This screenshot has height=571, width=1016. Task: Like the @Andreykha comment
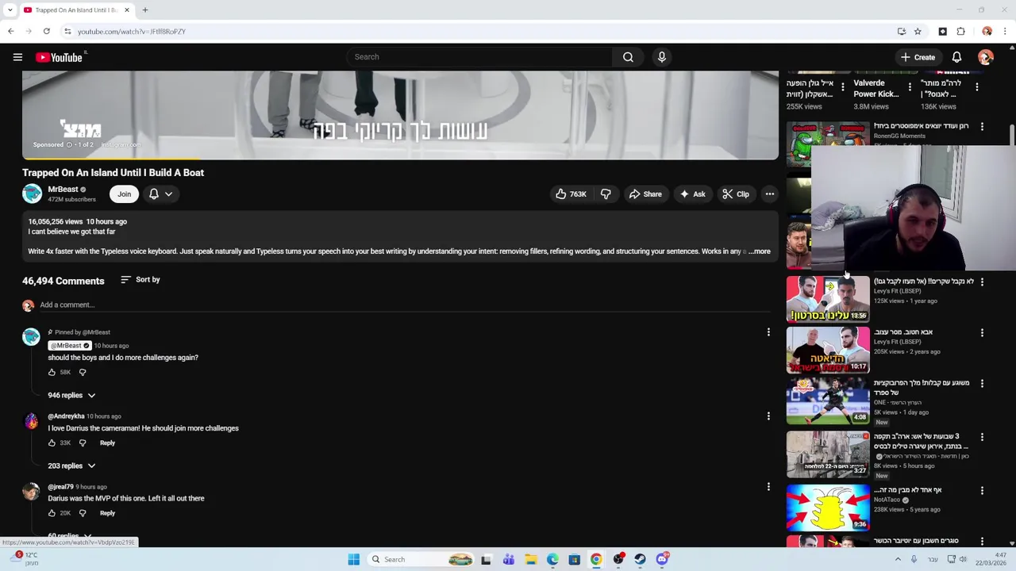coord(52,443)
